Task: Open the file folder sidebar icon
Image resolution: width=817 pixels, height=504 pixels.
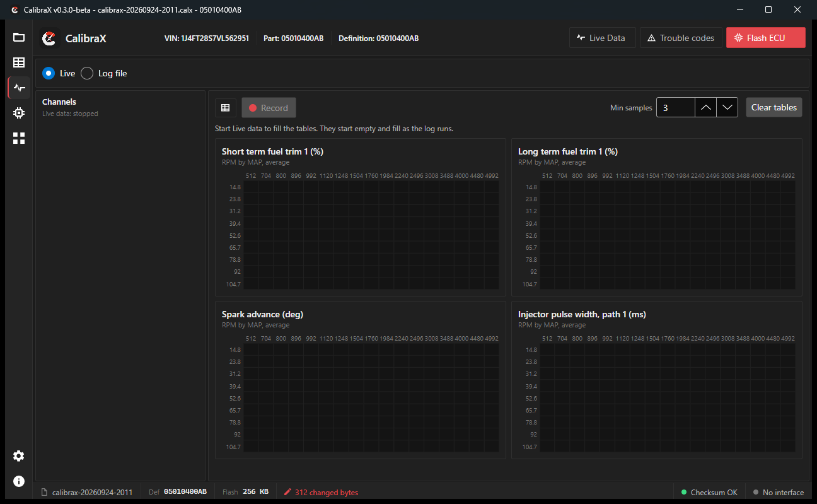Action: pyautogui.click(x=19, y=37)
